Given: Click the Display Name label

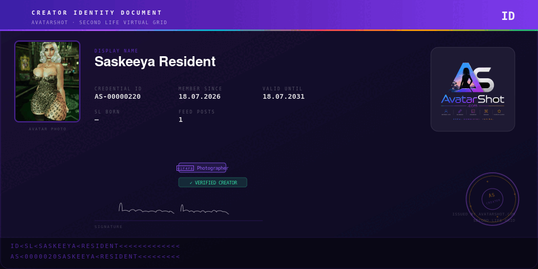Looking at the screenshot, I should (117, 51).
